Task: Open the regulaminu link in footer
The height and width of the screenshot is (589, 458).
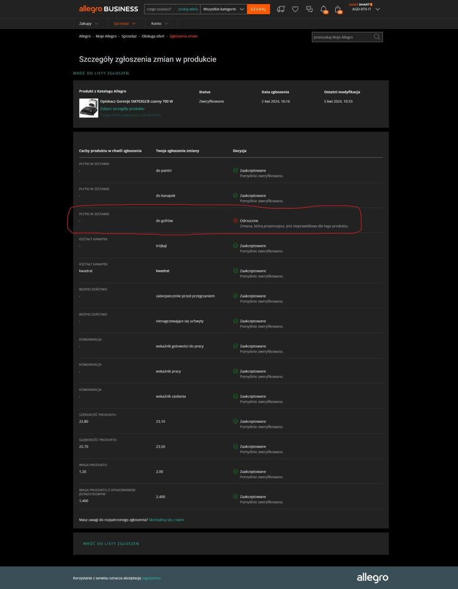Action: [151, 578]
